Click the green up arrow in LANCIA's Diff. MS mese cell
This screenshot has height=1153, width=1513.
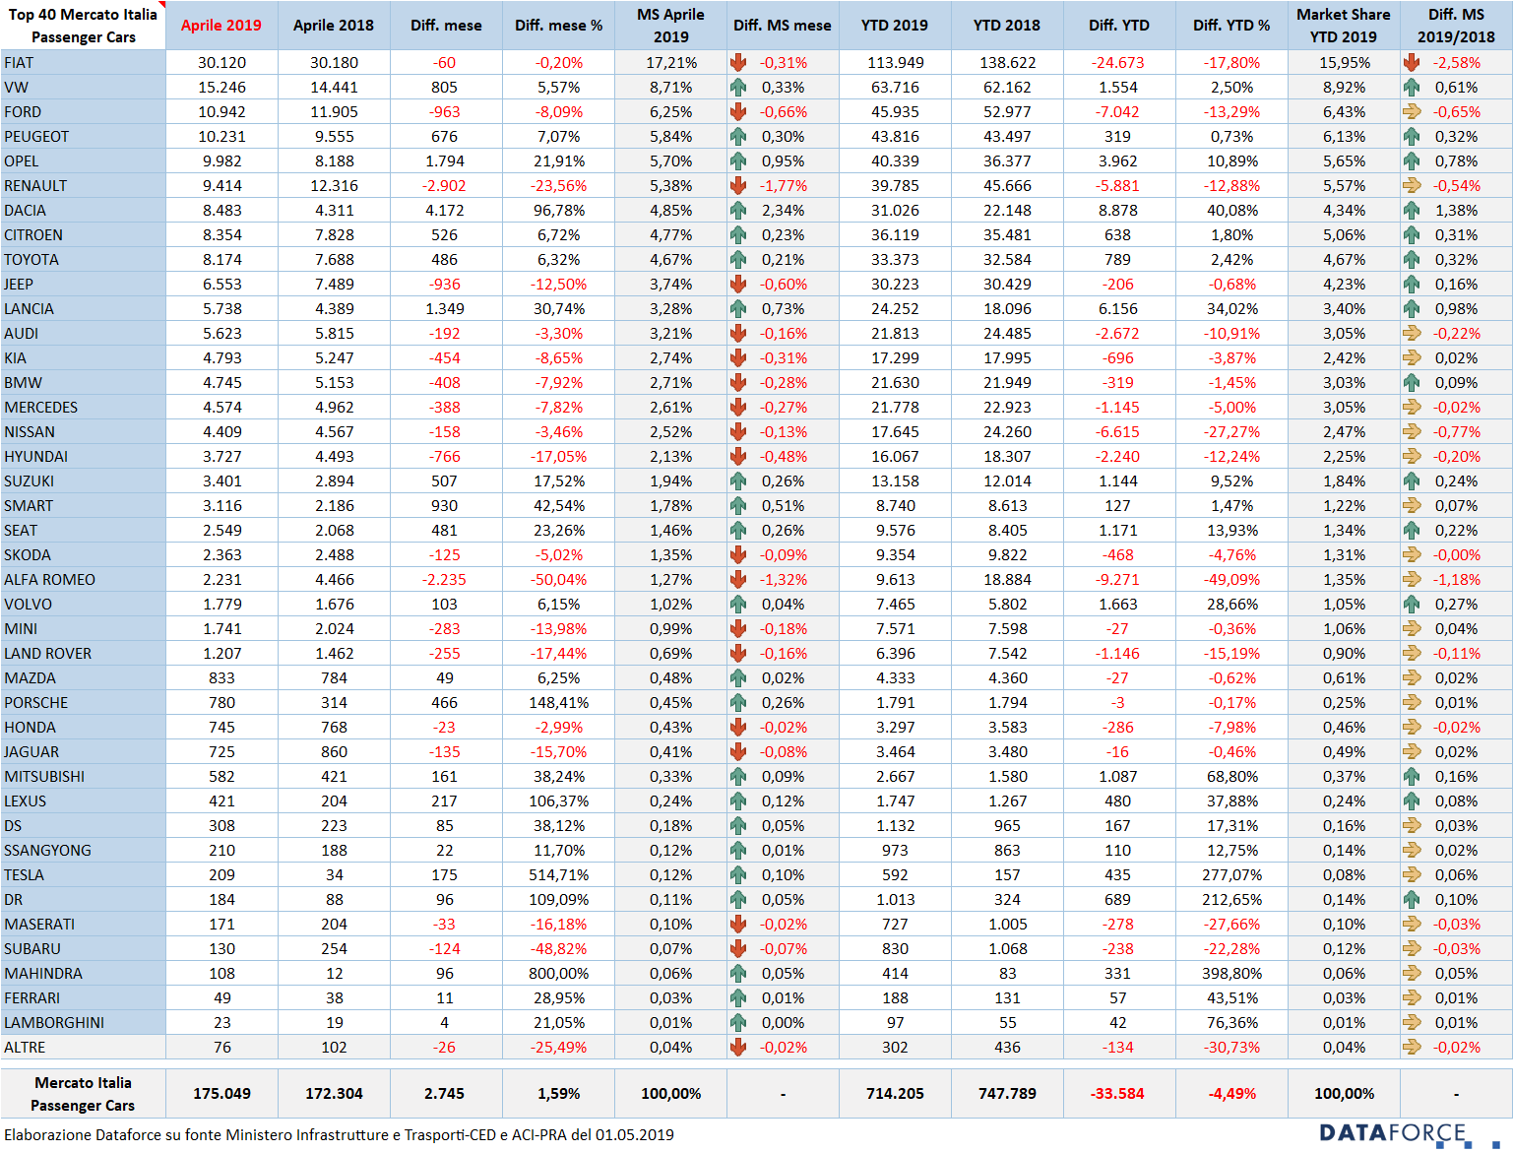coord(738,308)
